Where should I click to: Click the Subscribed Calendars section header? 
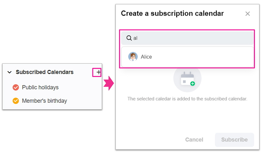44,72
